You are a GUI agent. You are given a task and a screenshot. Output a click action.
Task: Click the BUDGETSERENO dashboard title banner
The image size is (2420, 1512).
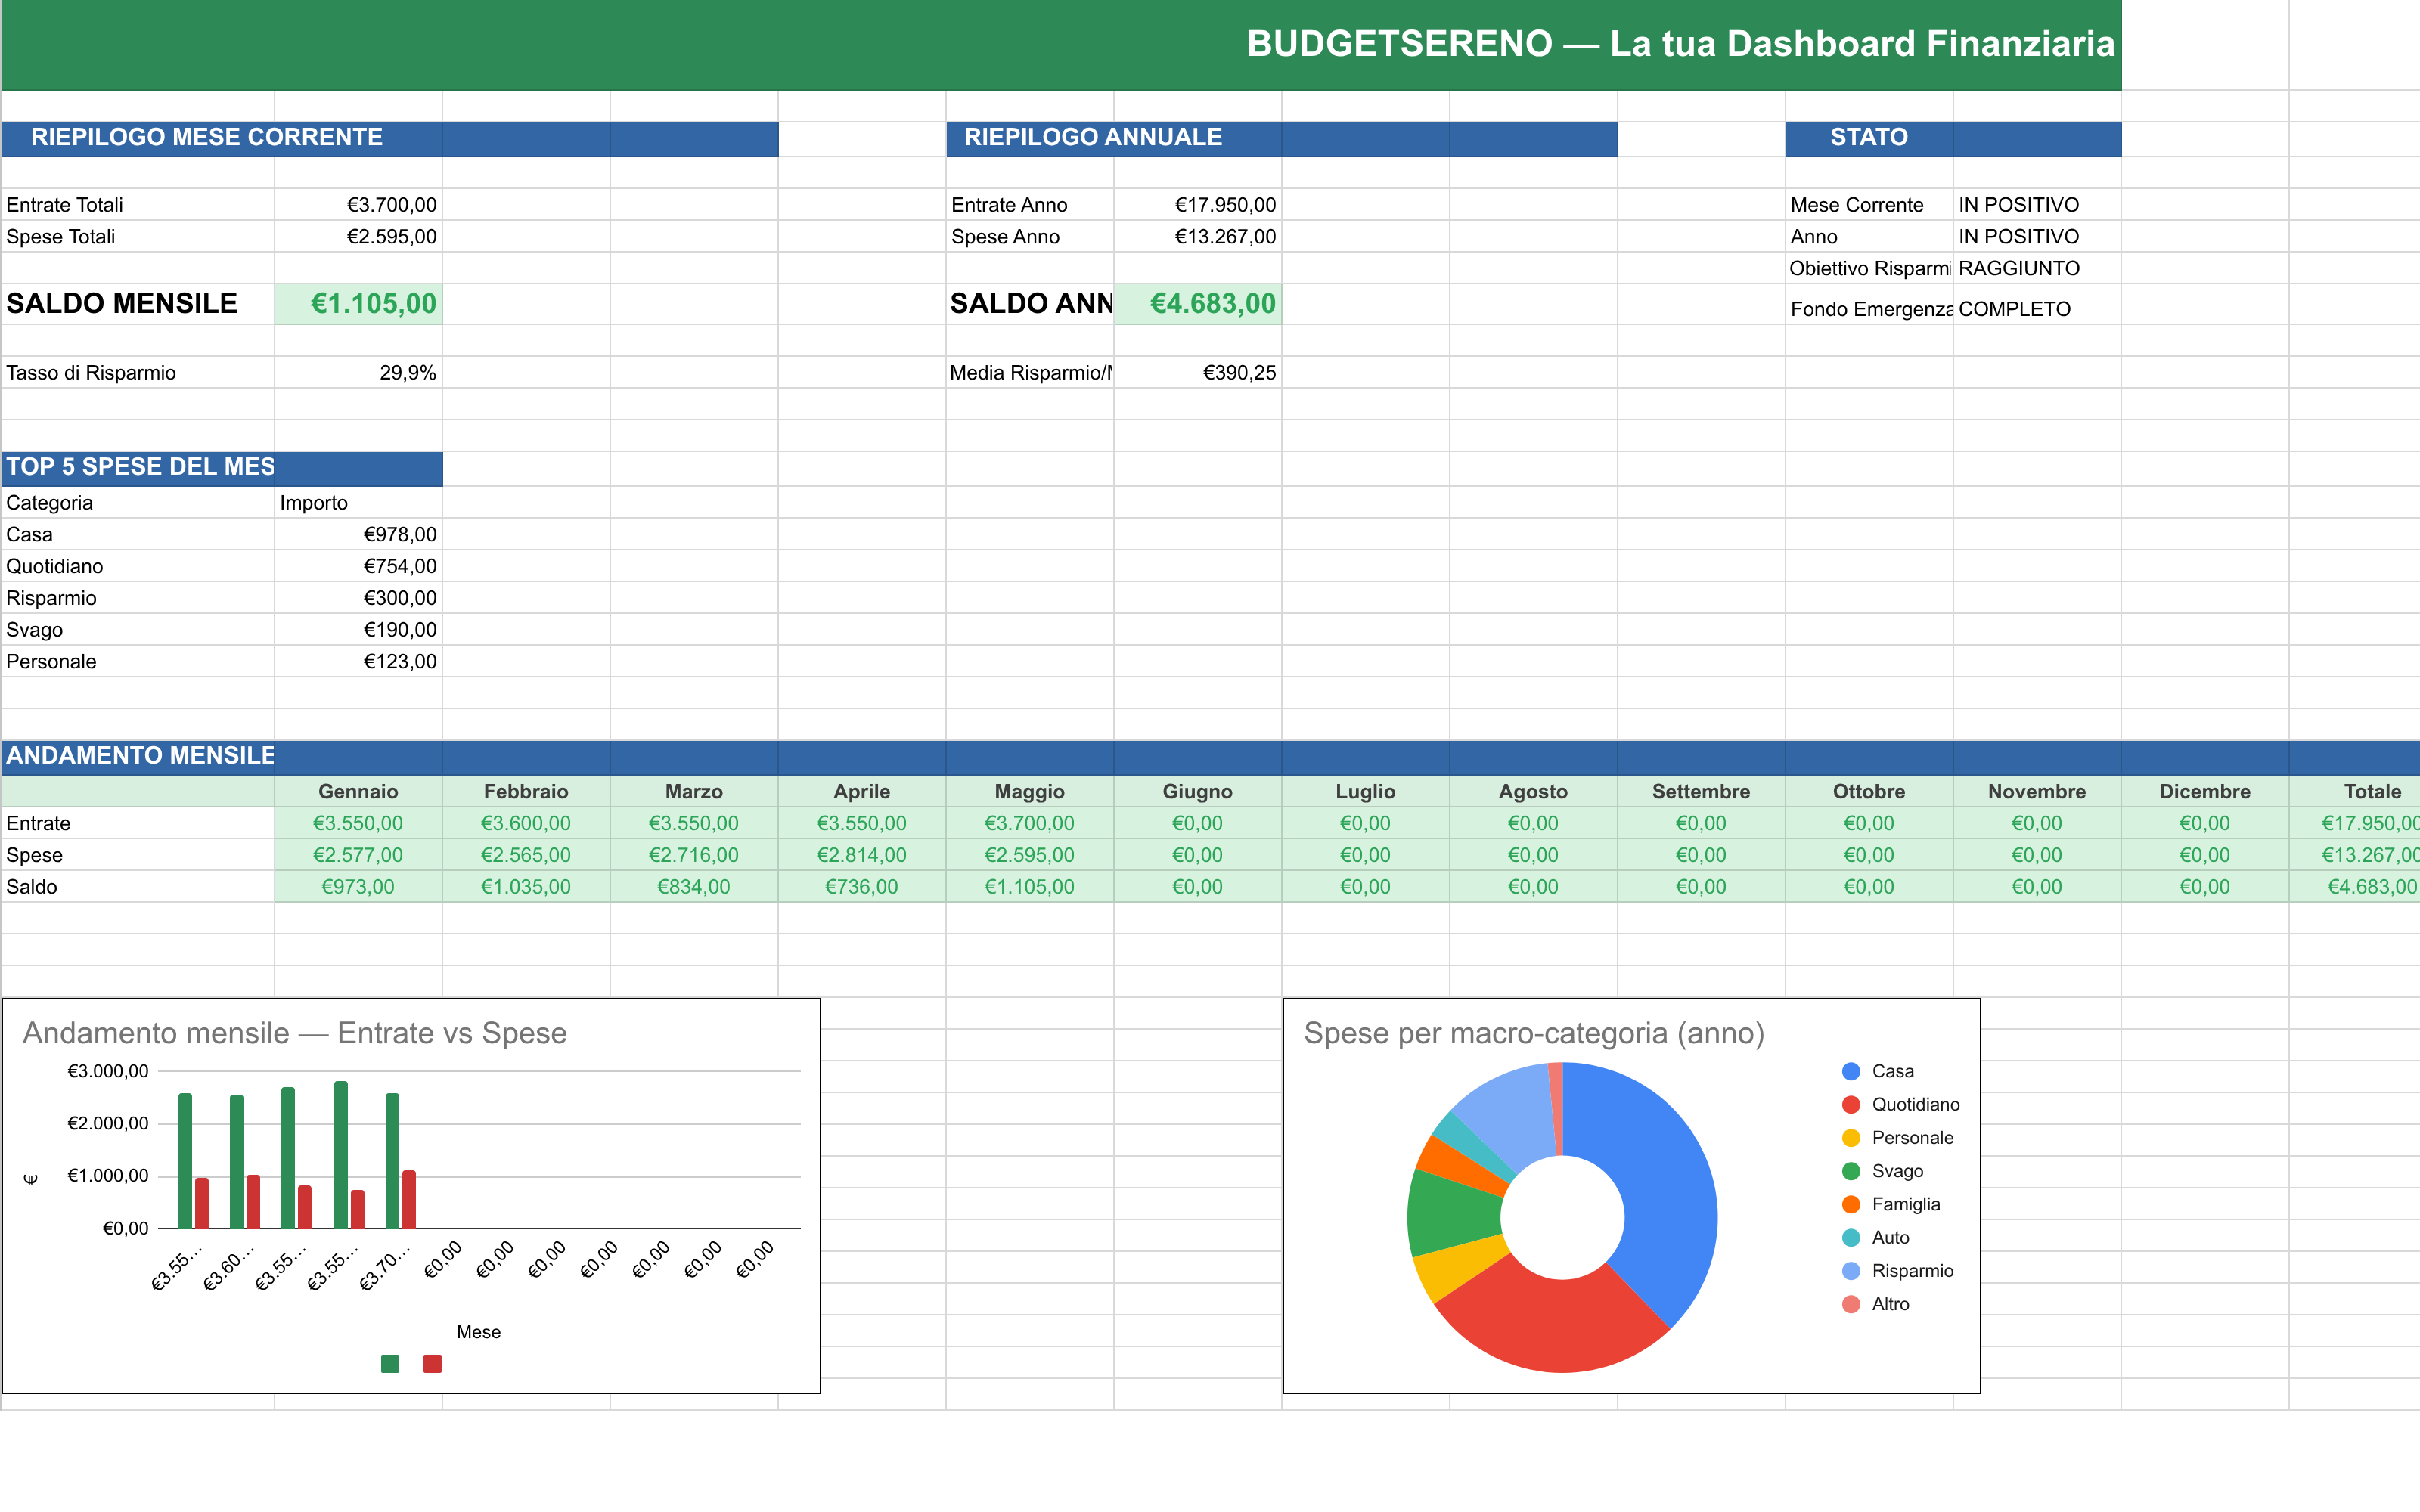[1061, 45]
